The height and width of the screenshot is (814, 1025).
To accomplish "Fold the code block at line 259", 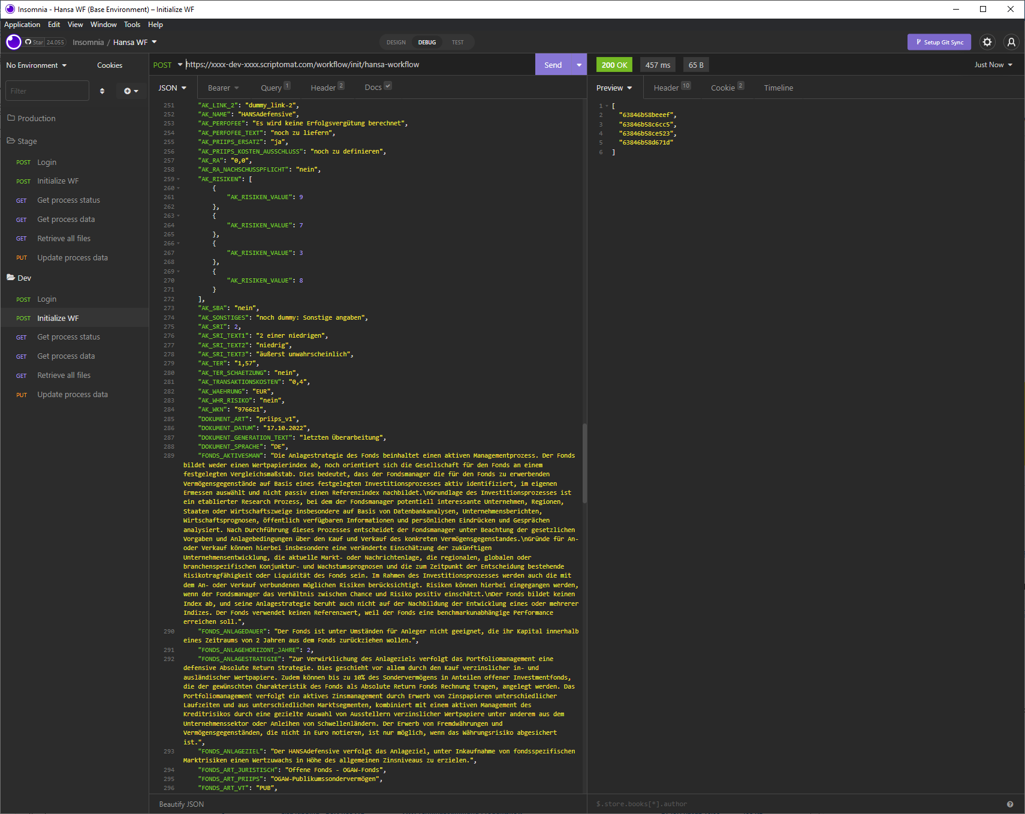I will coord(178,179).
